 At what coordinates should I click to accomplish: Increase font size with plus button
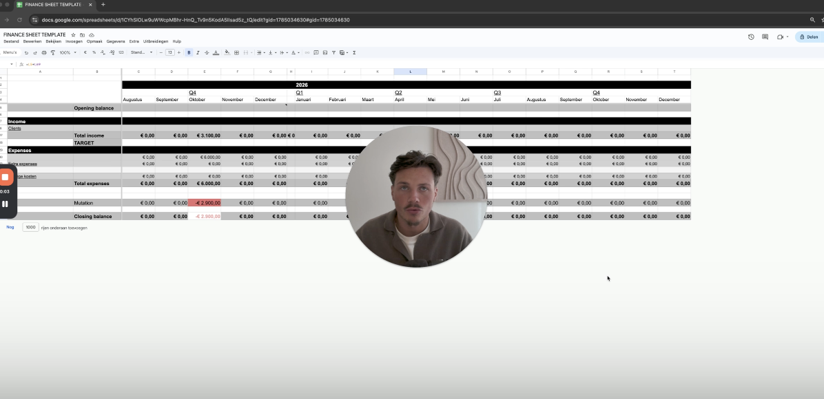(179, 52)
